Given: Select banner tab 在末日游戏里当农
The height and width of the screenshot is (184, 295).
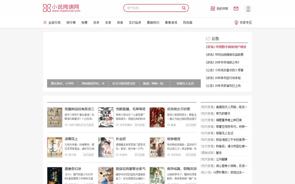Looking at the screenshot, I should tap(124, 83).
